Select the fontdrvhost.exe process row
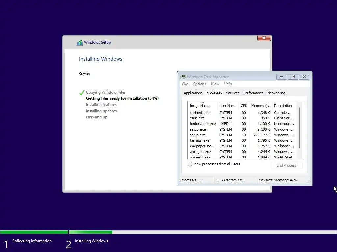 242,124
